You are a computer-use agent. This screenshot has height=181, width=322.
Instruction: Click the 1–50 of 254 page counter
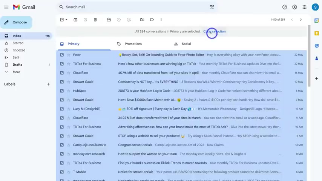click(x=278, y=20)
